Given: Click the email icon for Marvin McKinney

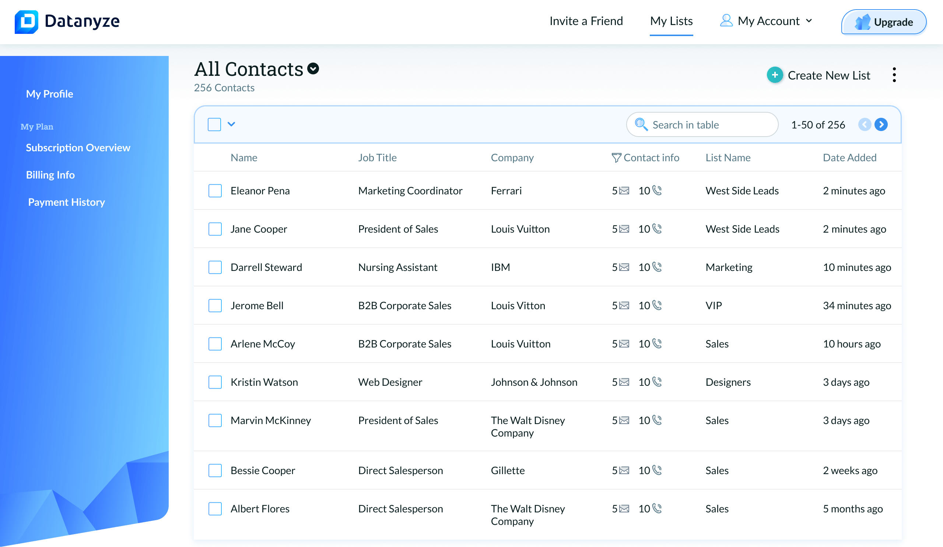Looking at the screenshot, I should coord(624,421).
